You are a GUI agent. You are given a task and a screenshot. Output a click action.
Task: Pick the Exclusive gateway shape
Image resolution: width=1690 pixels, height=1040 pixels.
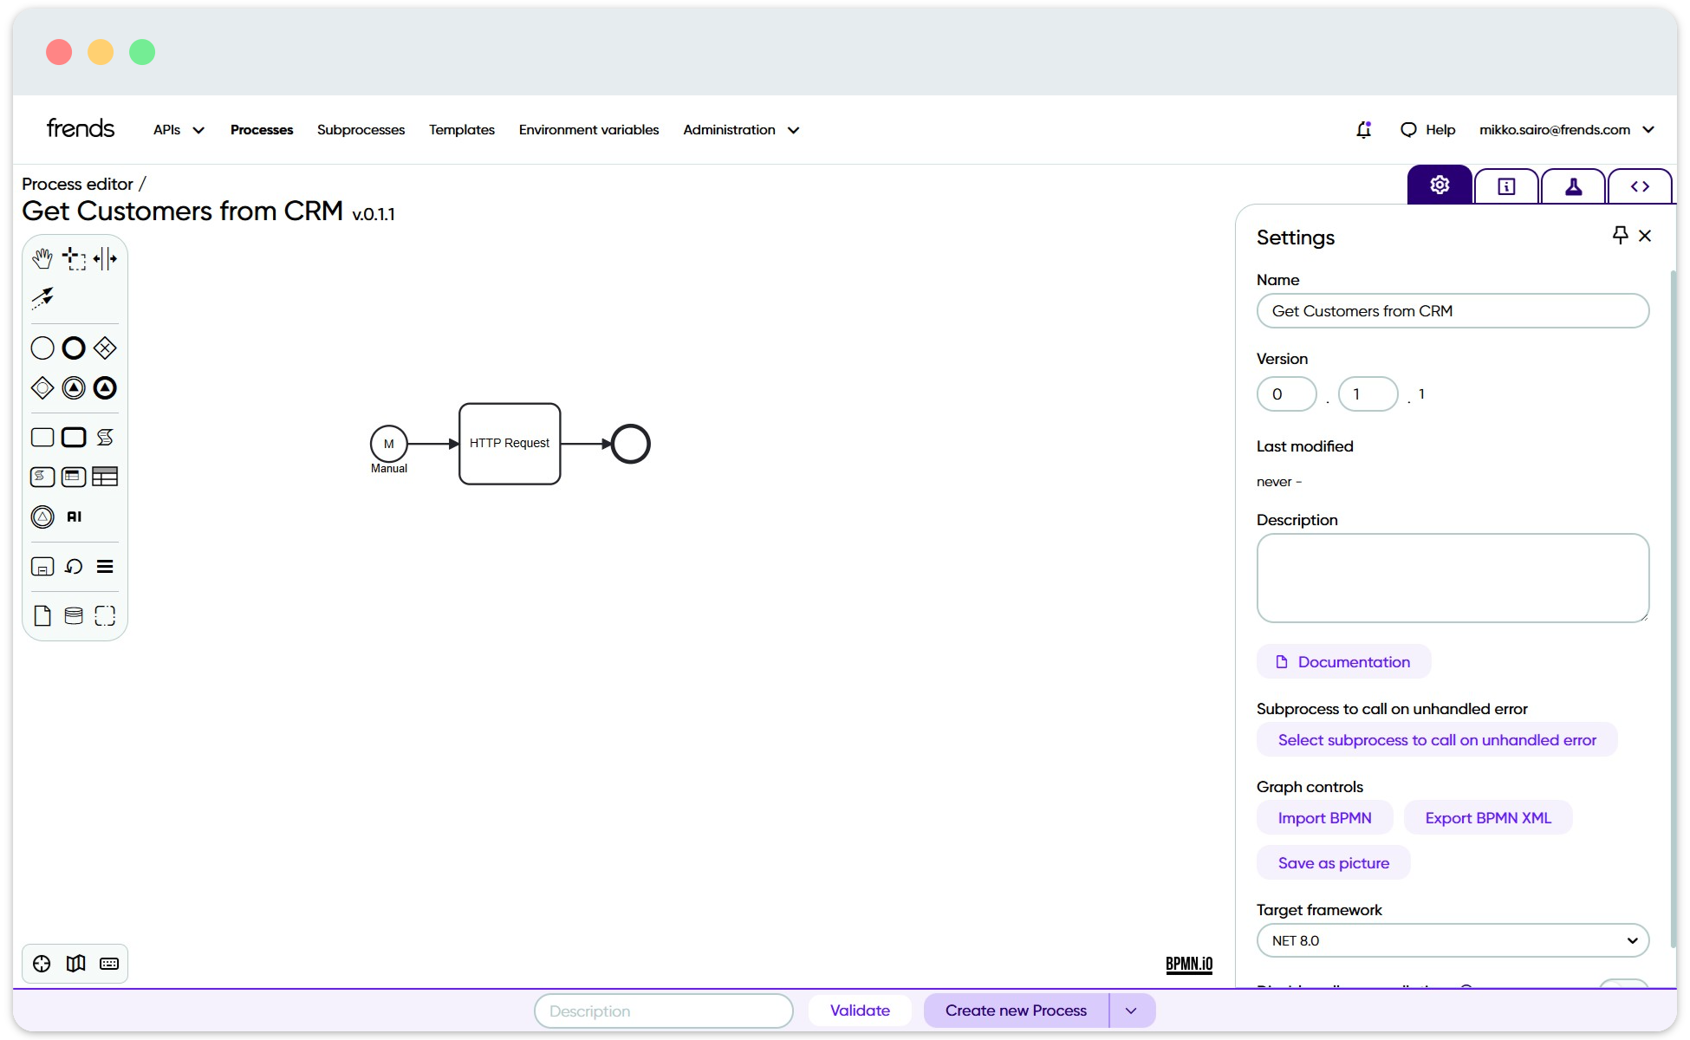(x=104, y=348)
